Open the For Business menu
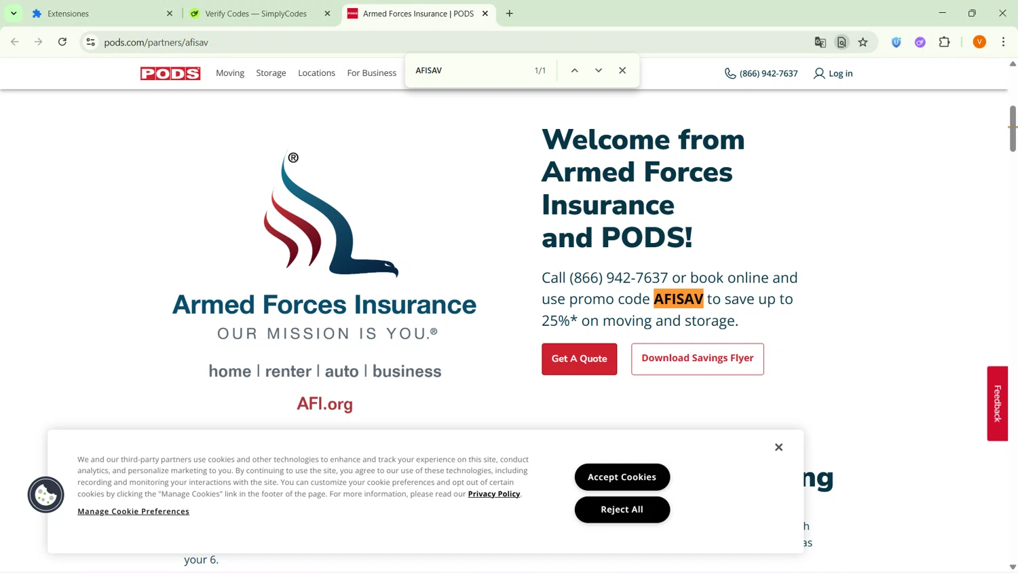This screenshot has height=573, width=1018. (x=371, y=73)
